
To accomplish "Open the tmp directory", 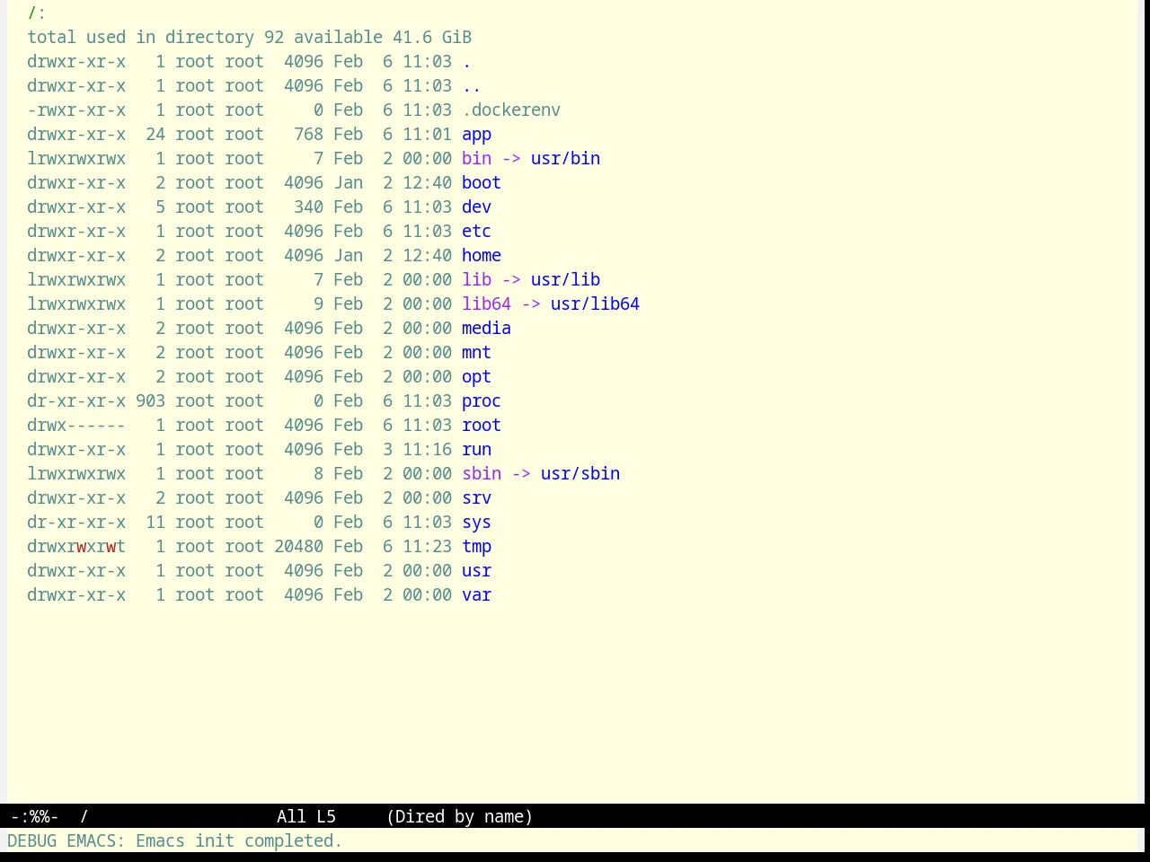I will point(476,547).
